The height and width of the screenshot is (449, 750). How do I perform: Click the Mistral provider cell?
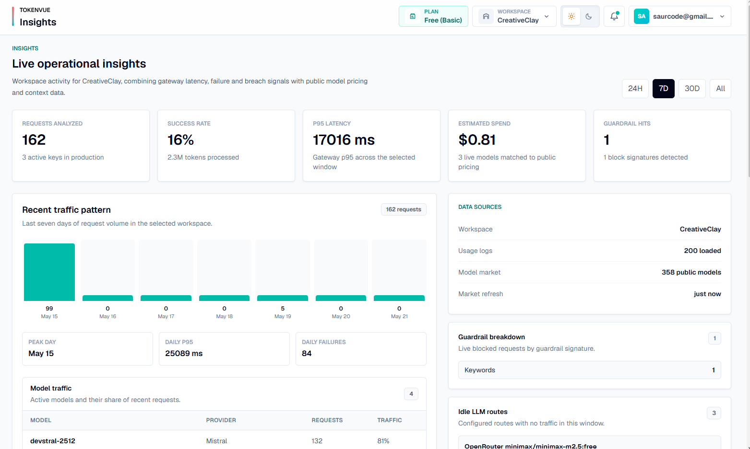point(216,441)
